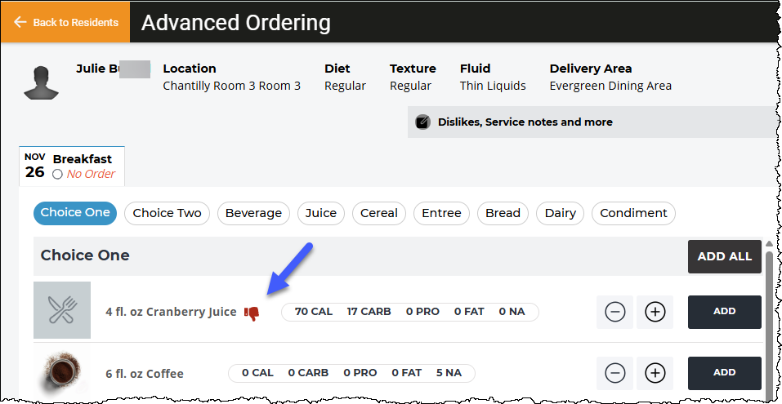Decrease Cranberry Juice quantity with minus icon

(615, 312)
